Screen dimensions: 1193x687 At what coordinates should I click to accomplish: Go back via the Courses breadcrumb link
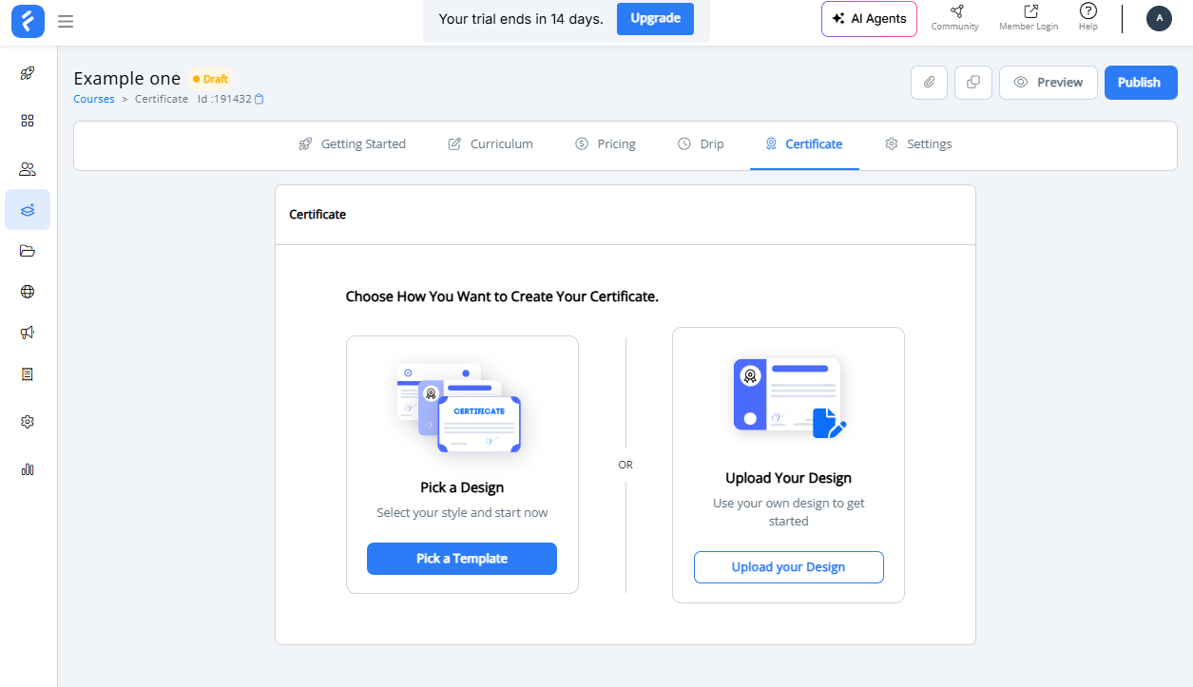tap(93, 98)
